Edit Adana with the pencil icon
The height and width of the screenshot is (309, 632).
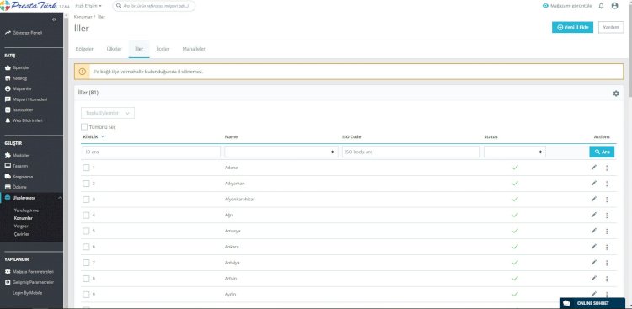(594, 168)
